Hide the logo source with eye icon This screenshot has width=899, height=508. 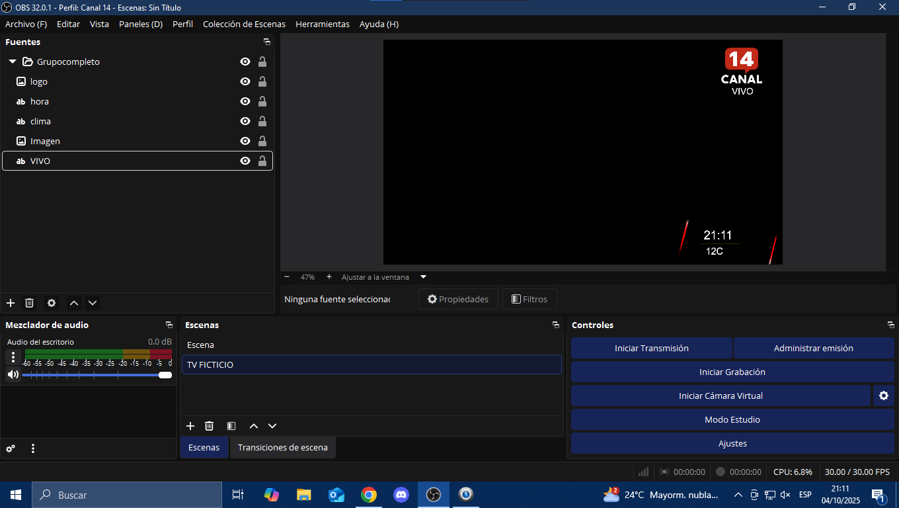point(245,81)
